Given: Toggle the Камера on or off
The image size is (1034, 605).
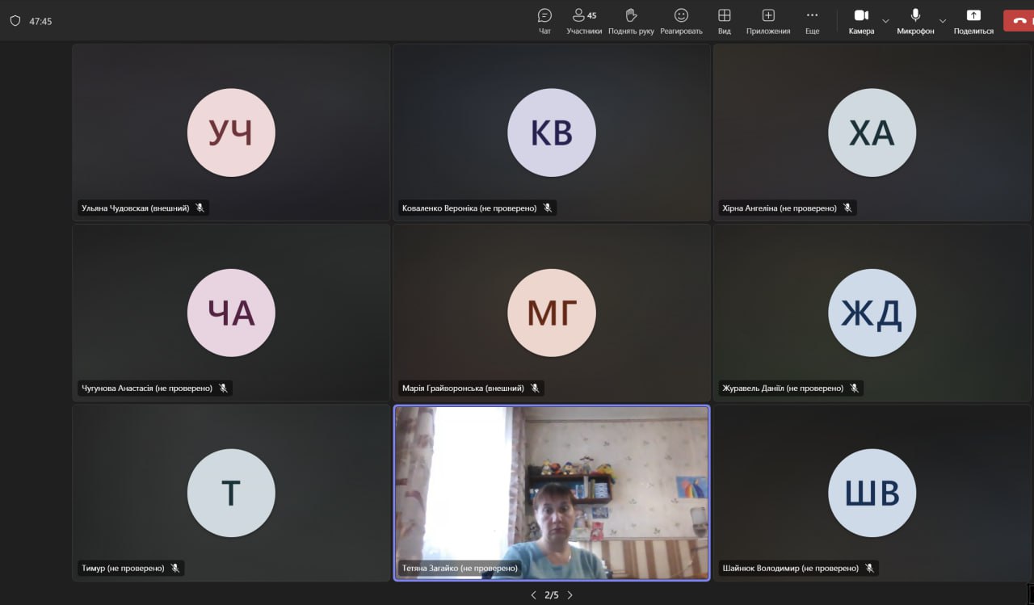Looking at the screenshot, I should (861, 21).
